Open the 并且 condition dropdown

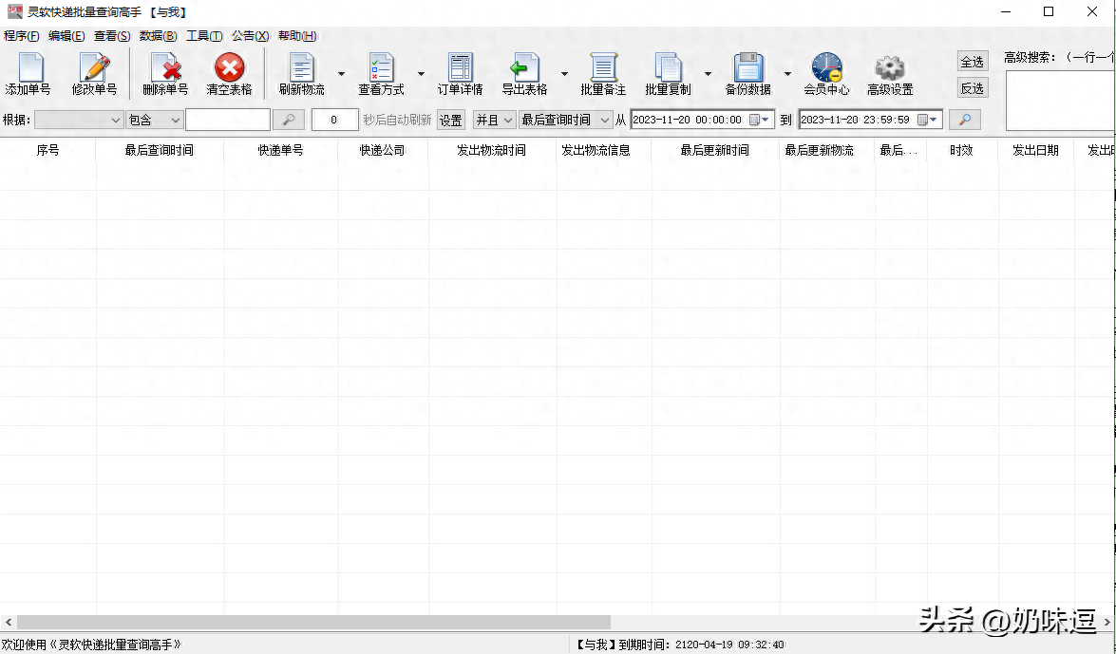[494, 120]
